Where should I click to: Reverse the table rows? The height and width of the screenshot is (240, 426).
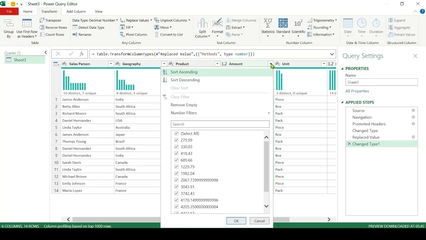click(x=53, y=27)
